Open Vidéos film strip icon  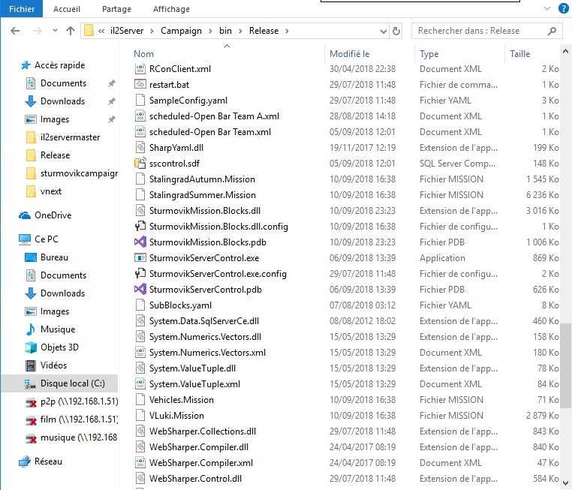[x=31, y=365]
